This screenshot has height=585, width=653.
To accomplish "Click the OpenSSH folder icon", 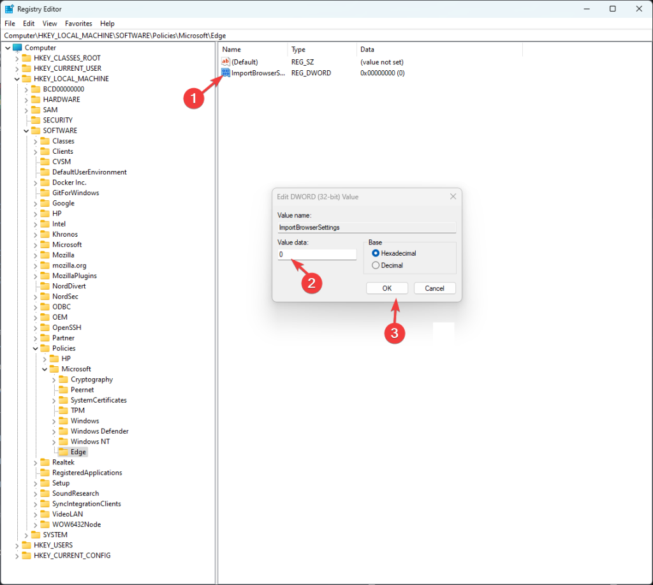I will pyautogui.click(x=45, y=327).
